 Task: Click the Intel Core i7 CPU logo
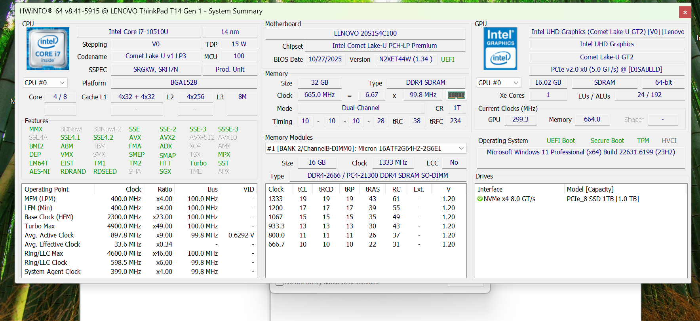click(x=48, y=49)
